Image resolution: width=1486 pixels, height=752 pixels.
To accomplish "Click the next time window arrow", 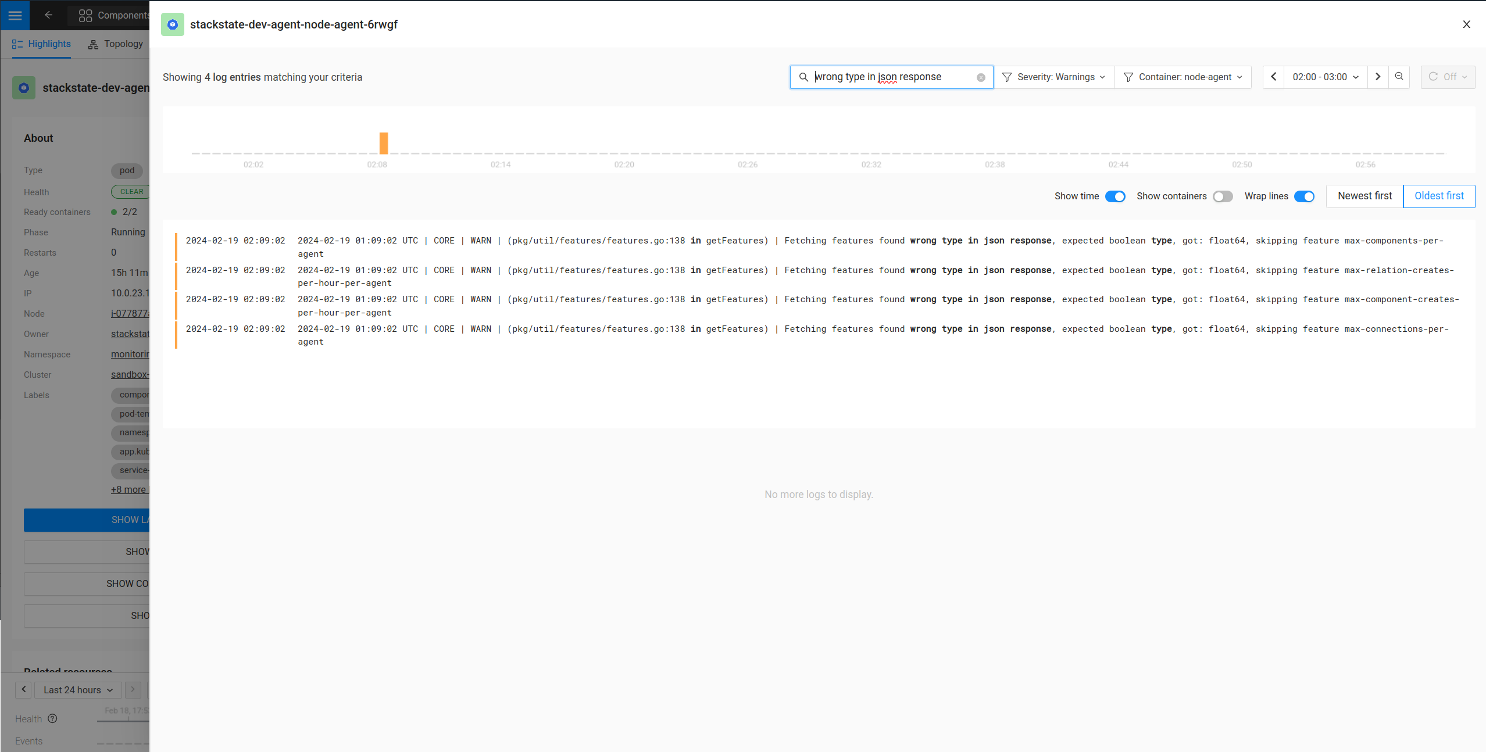I will (1378, 77).
